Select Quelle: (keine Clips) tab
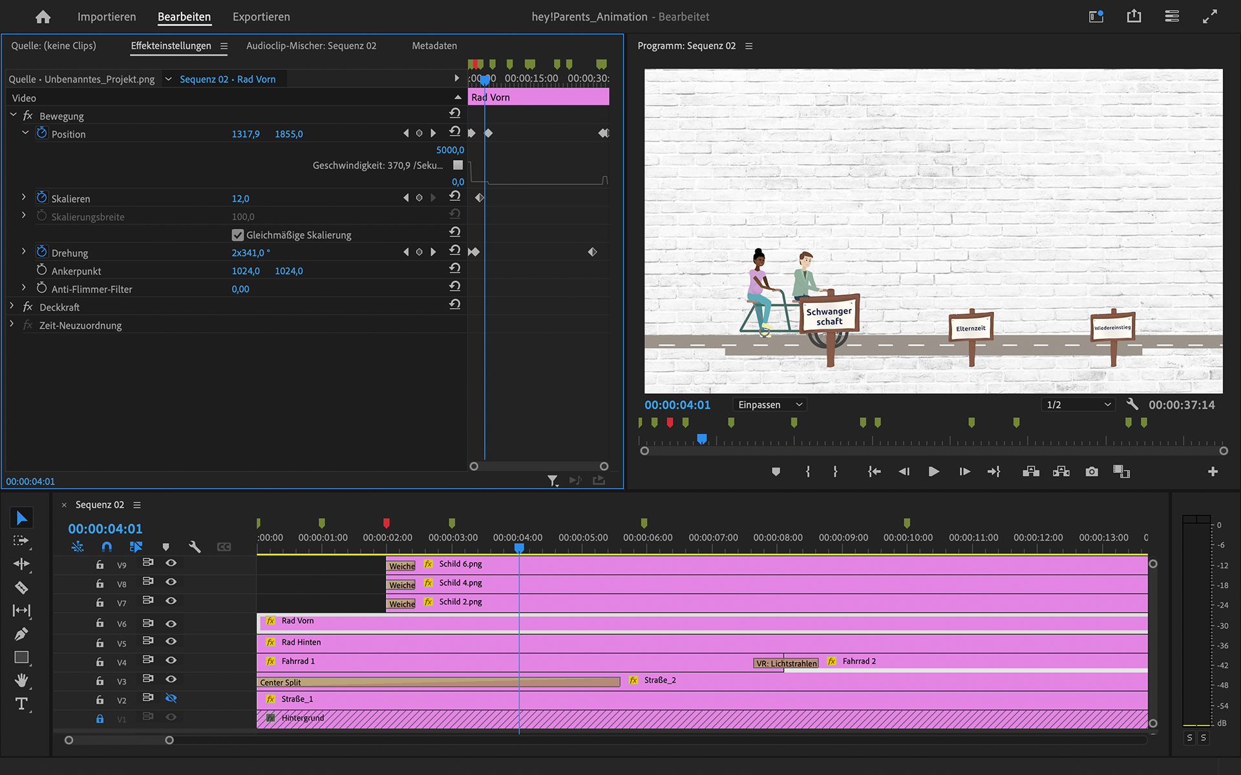The width and height of the screenshot is (1241, 775). (x=54, y=46)
